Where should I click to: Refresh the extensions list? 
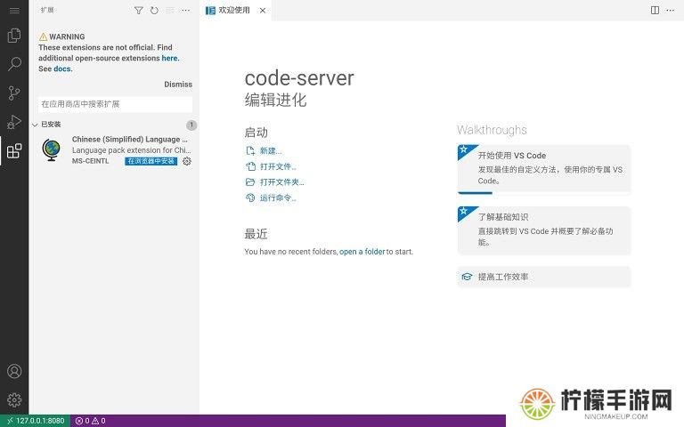pos(154,11)
